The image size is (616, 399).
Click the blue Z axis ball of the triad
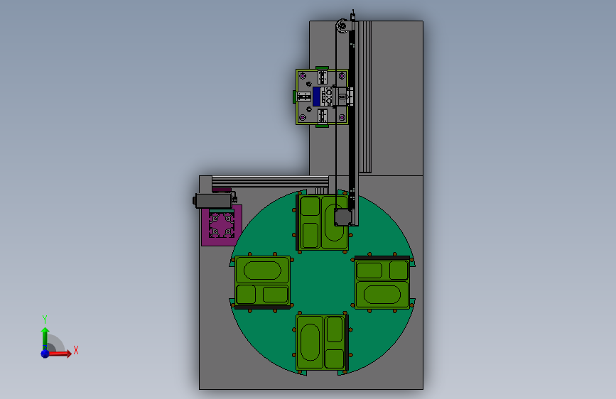[45, 354]
